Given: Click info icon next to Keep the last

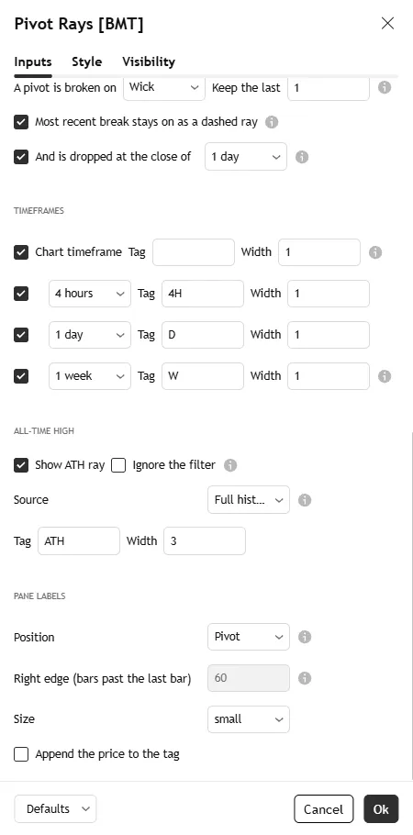Looking at the screenshot, I should click(x=385, y=87).
